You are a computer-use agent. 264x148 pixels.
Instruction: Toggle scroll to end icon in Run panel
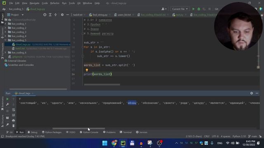[x=14, y=115]
